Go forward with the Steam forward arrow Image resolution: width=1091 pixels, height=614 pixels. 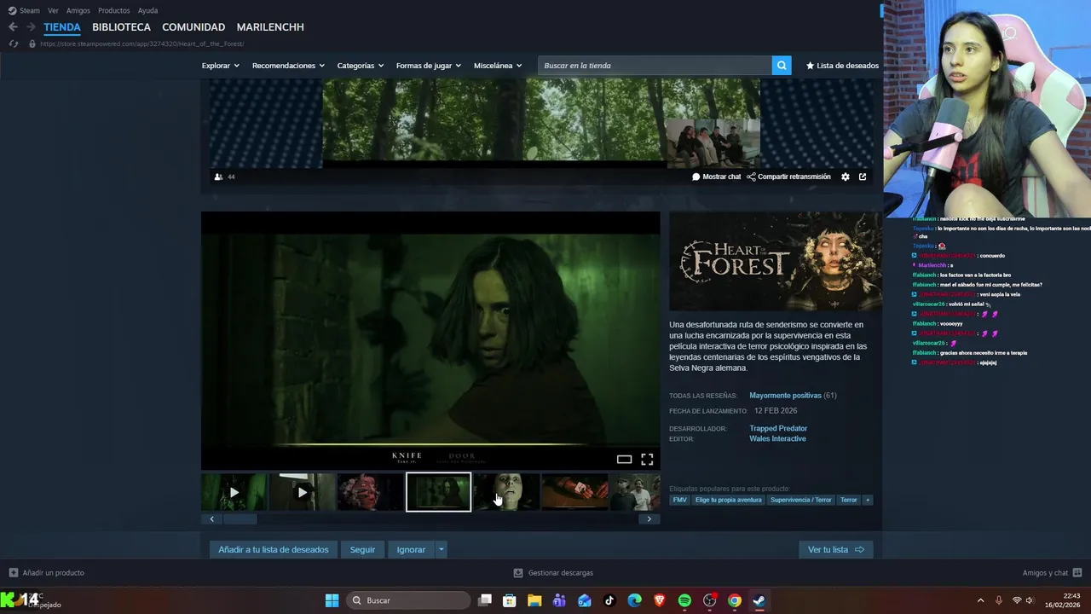pyautogui.click(x=31, y=27)
